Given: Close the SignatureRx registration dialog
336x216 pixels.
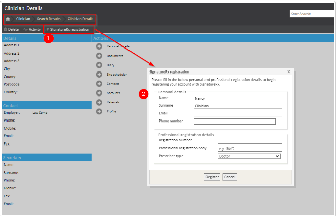Looking at the screenshot, I should [x=288, y=72].
